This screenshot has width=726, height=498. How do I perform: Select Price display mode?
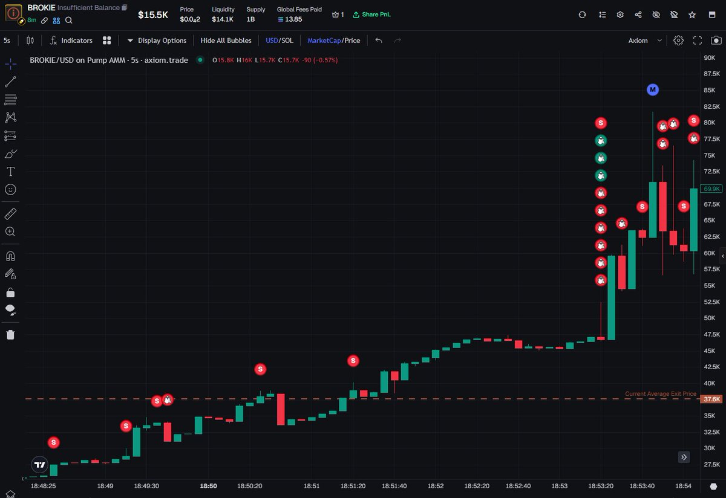(352, 40)
